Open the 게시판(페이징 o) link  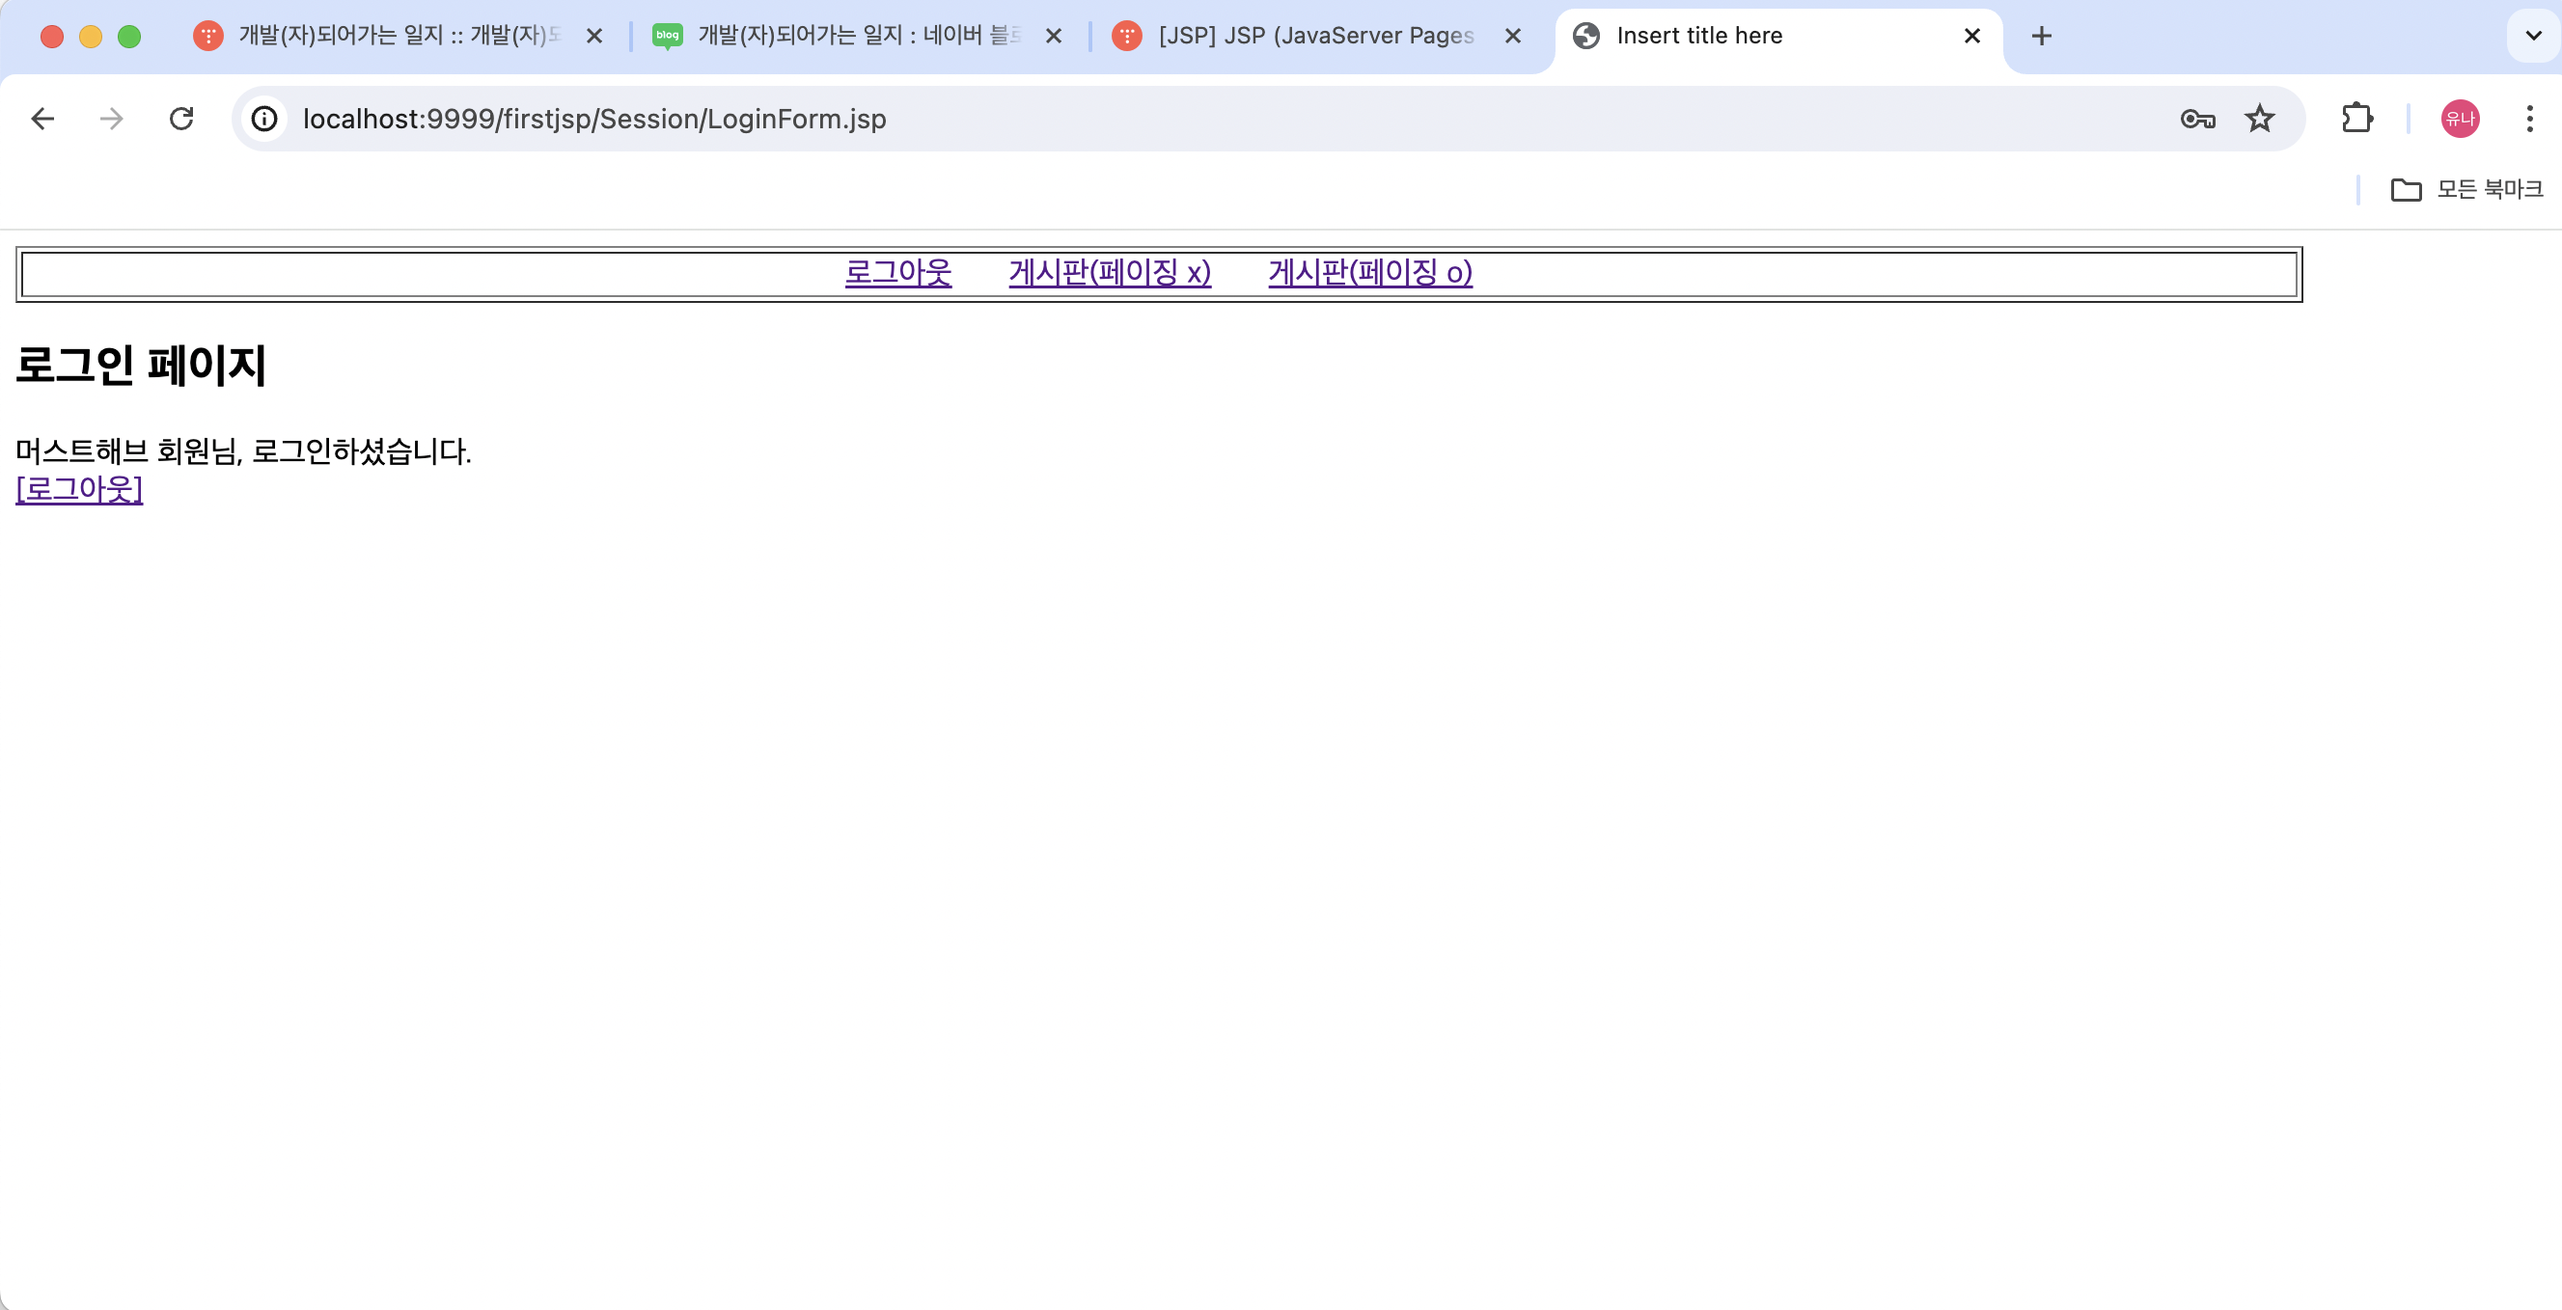[1369, 272]
